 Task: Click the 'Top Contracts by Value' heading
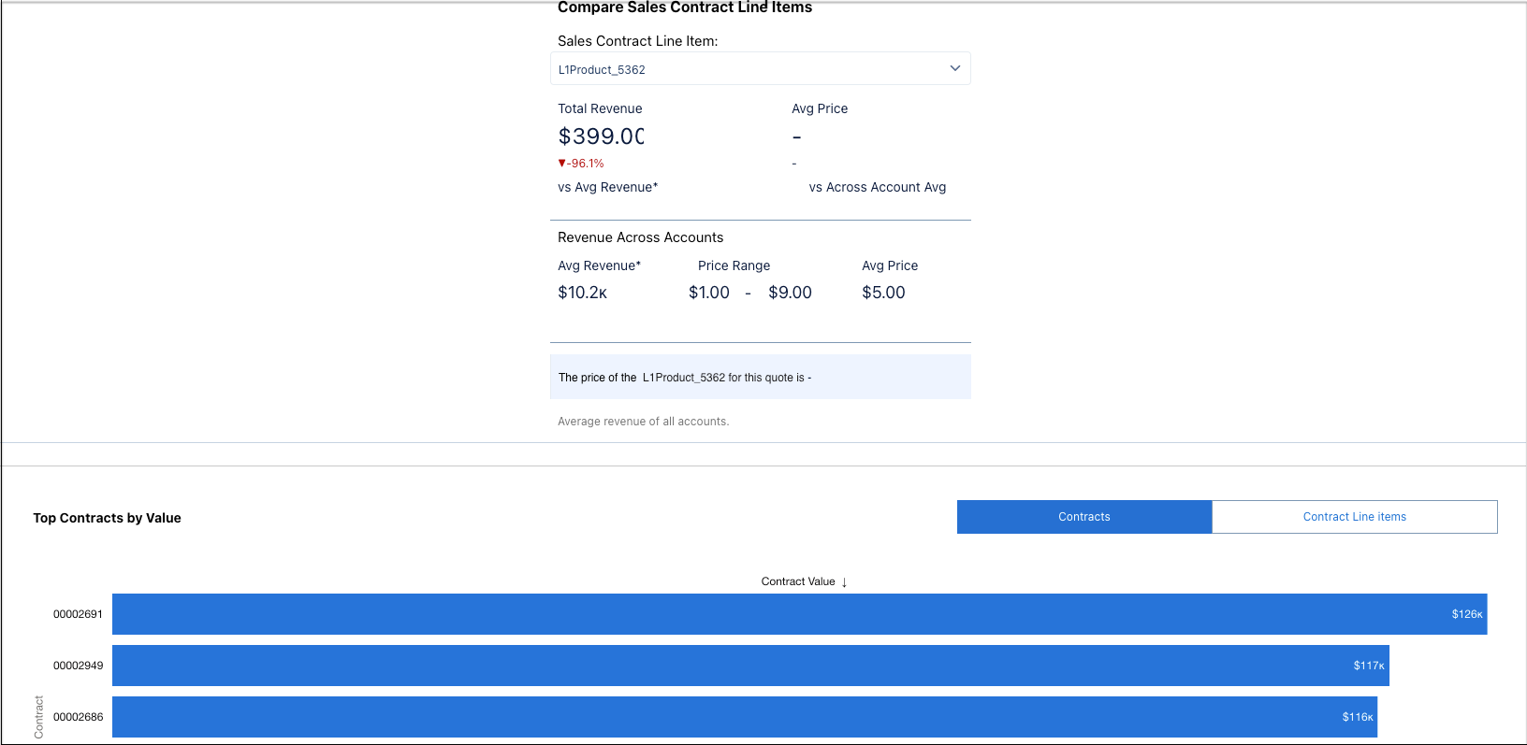(107, 518)
